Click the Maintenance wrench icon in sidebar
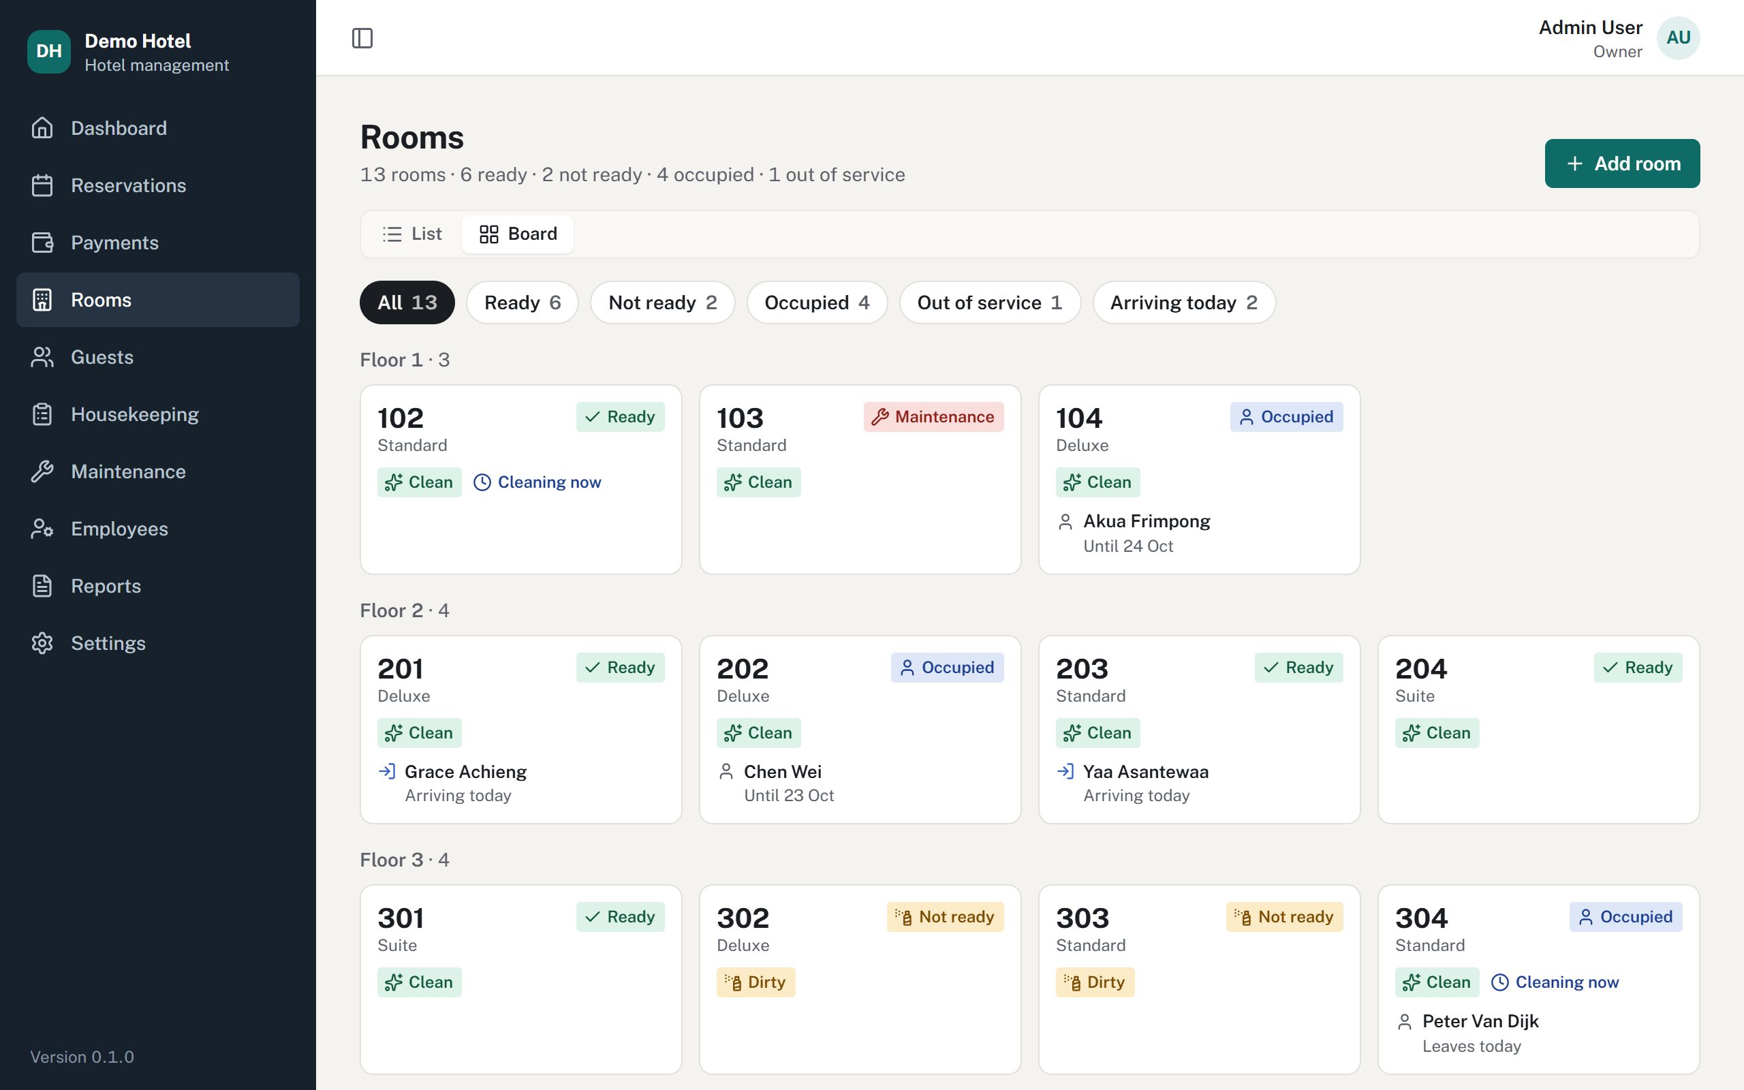This screenshot has height=1090, width=1744. (42, 471)
